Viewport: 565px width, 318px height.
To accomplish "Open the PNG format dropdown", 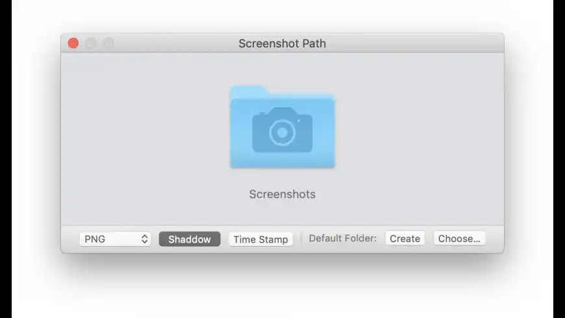I will click(x=115, y=239).
